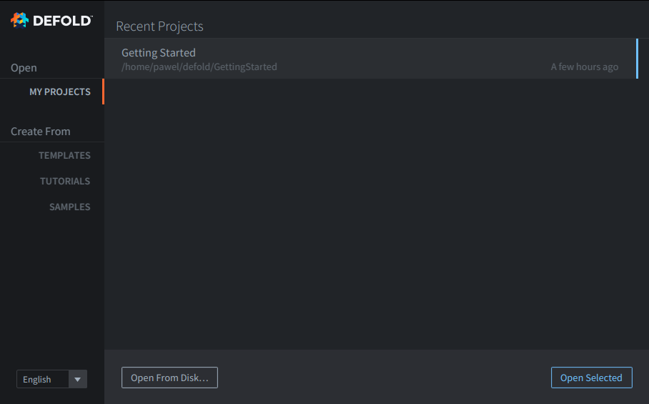Click empty space between the bottom buttons

(384, 378)
